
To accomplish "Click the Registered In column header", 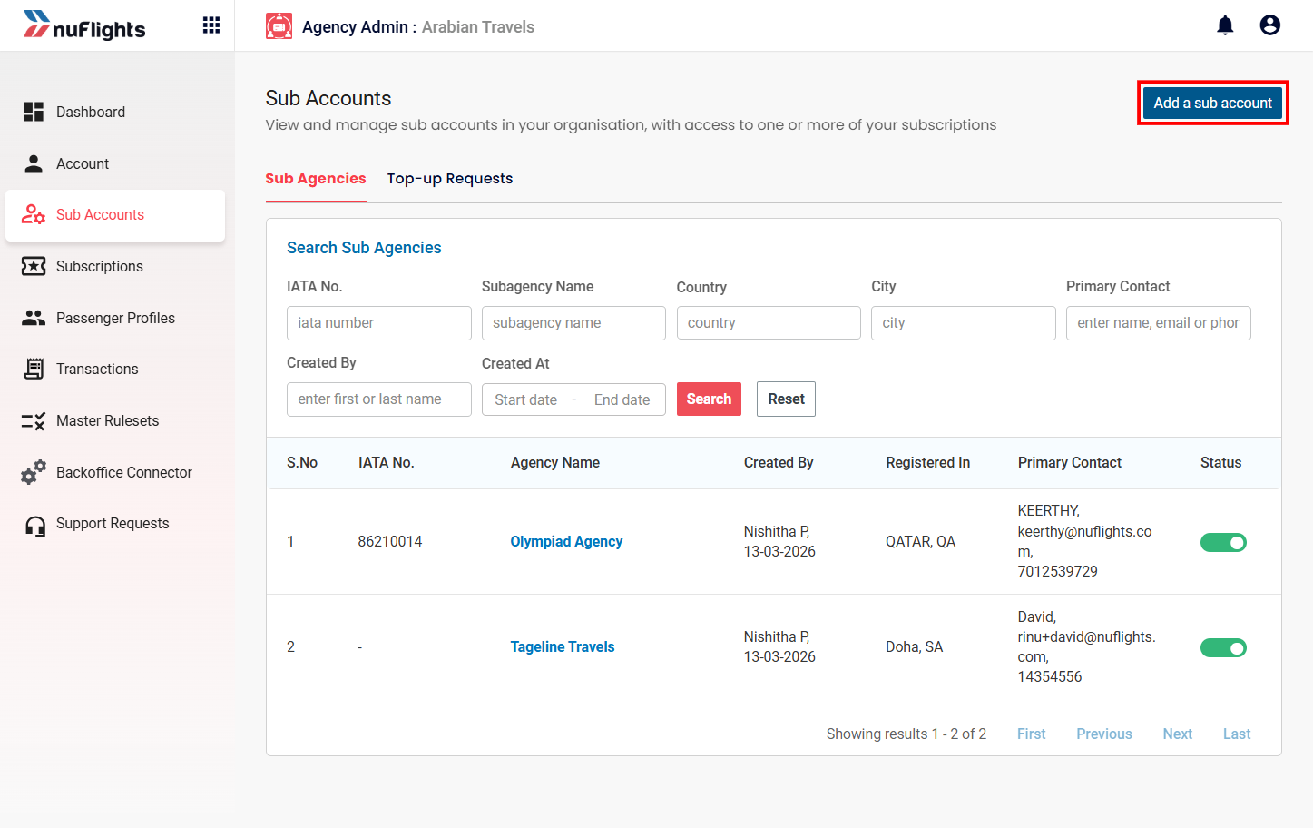I will tap(927, 462).
